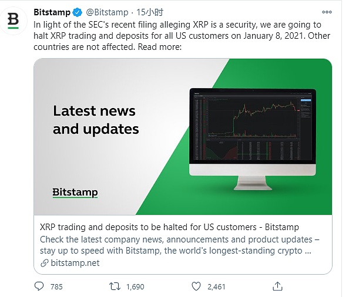The height and width of the screenshot is (297, 349).
Task: Click the Bitstamp profile avatar logo
Action: [x=13, y=21]
